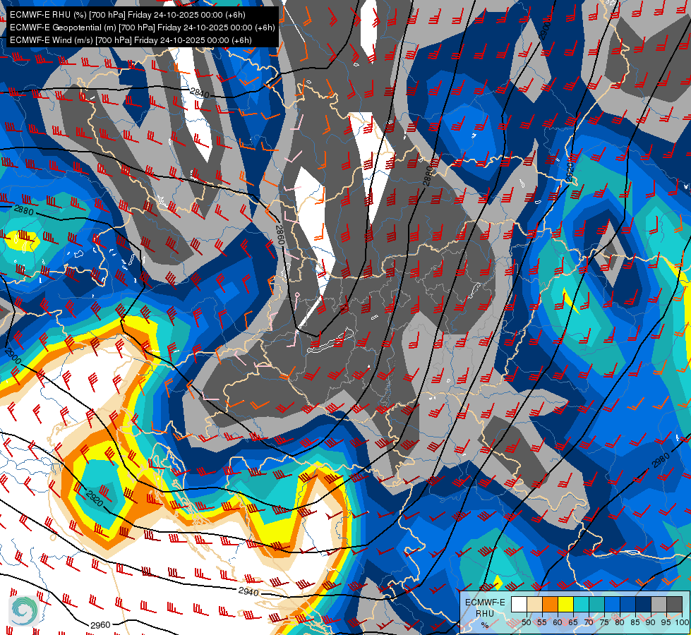691x635 pixels.
Task: Click the orange 55–60% legend swatch
Action: 550,604
